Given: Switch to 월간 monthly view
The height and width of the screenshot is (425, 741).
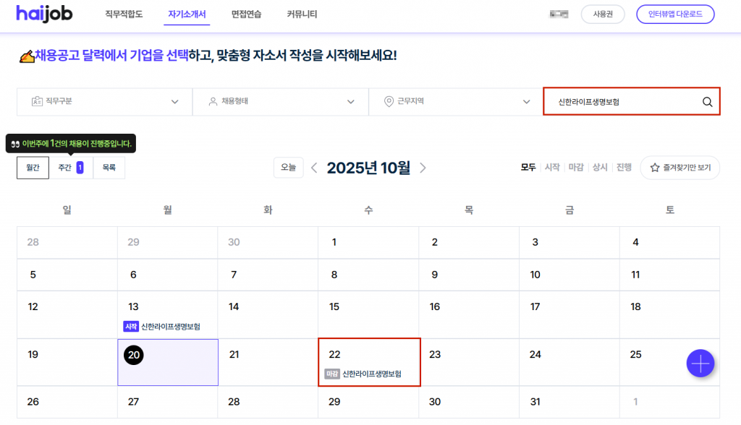Looking at the screenshot, I should (33, 168).
